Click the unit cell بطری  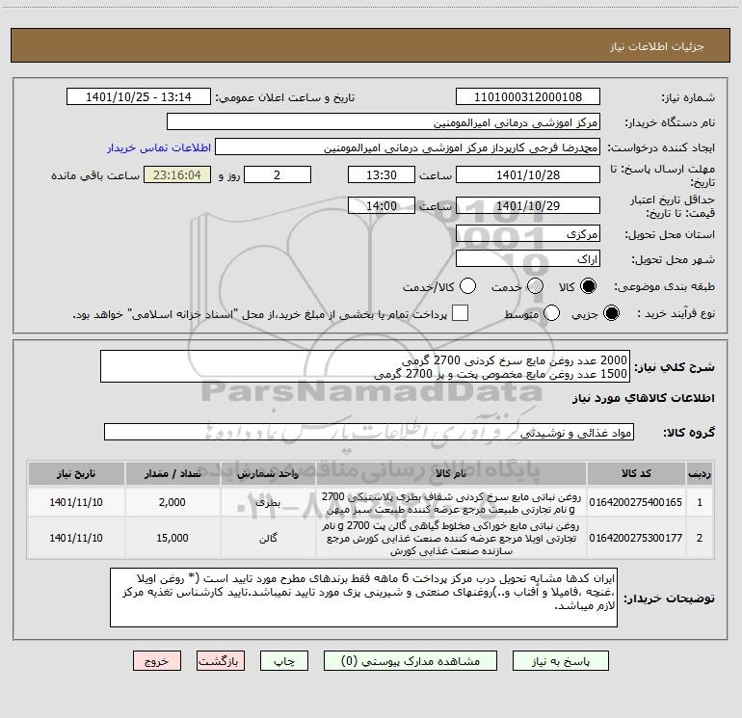pyautogui.click(x=268, y=503)
